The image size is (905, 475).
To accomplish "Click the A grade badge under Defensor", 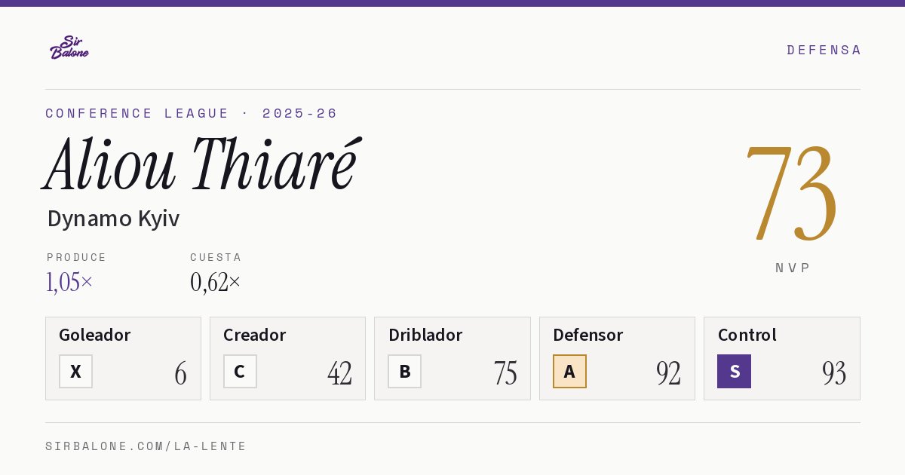I will pyautogui.click(x=569, y=371).
